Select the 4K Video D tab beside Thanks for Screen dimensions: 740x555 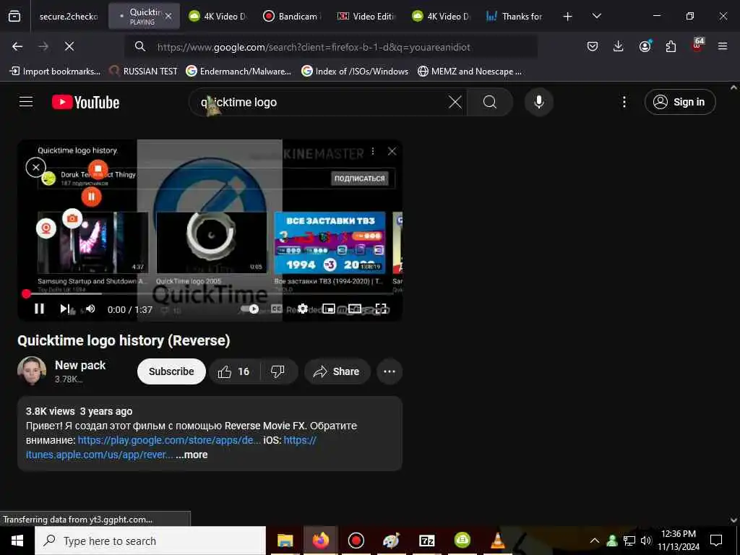point(442,17)
